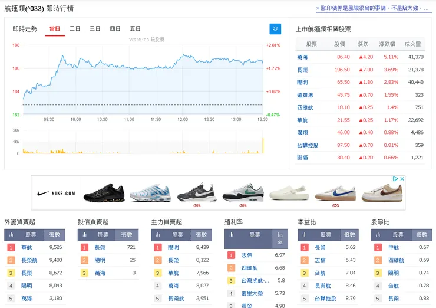Screen dimensions: 436x308
Task: Switch to the 五日 chart tab
Action: 135,28
